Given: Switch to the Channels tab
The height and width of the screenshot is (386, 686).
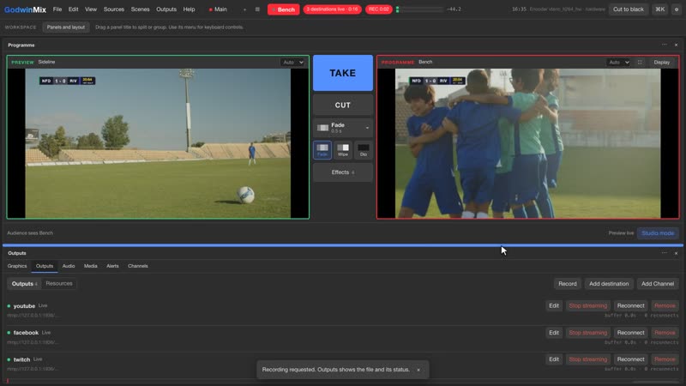Looking at the screenshot, I should [138, 266].
